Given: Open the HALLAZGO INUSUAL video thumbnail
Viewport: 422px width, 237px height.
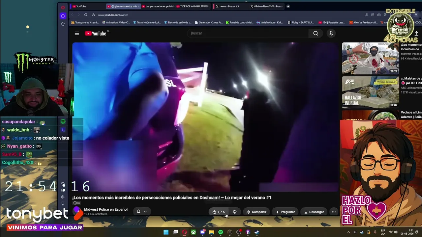Looking at the screenshot, I should 370,92.
